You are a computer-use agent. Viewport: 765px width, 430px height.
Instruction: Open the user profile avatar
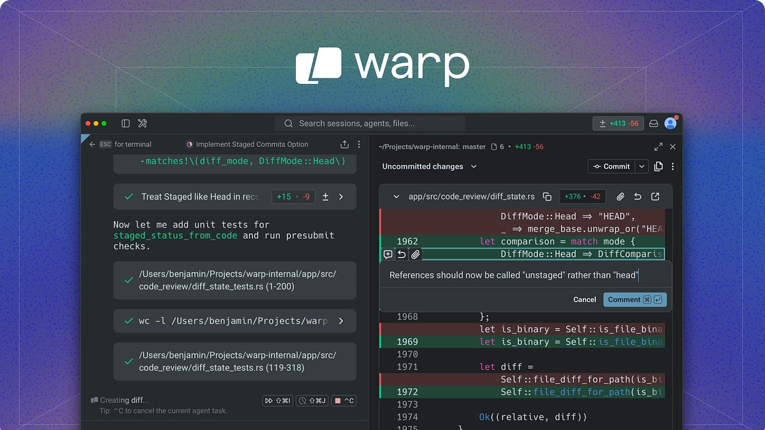point(671,124)
